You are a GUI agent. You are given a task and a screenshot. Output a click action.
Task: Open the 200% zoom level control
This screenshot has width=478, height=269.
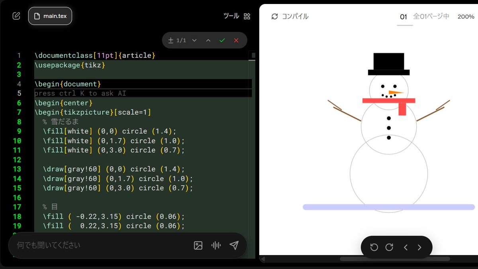click(466, 17)
